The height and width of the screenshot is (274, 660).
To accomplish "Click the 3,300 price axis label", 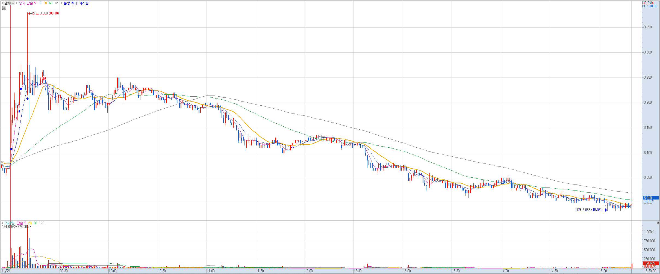I will tap(648, 52).
